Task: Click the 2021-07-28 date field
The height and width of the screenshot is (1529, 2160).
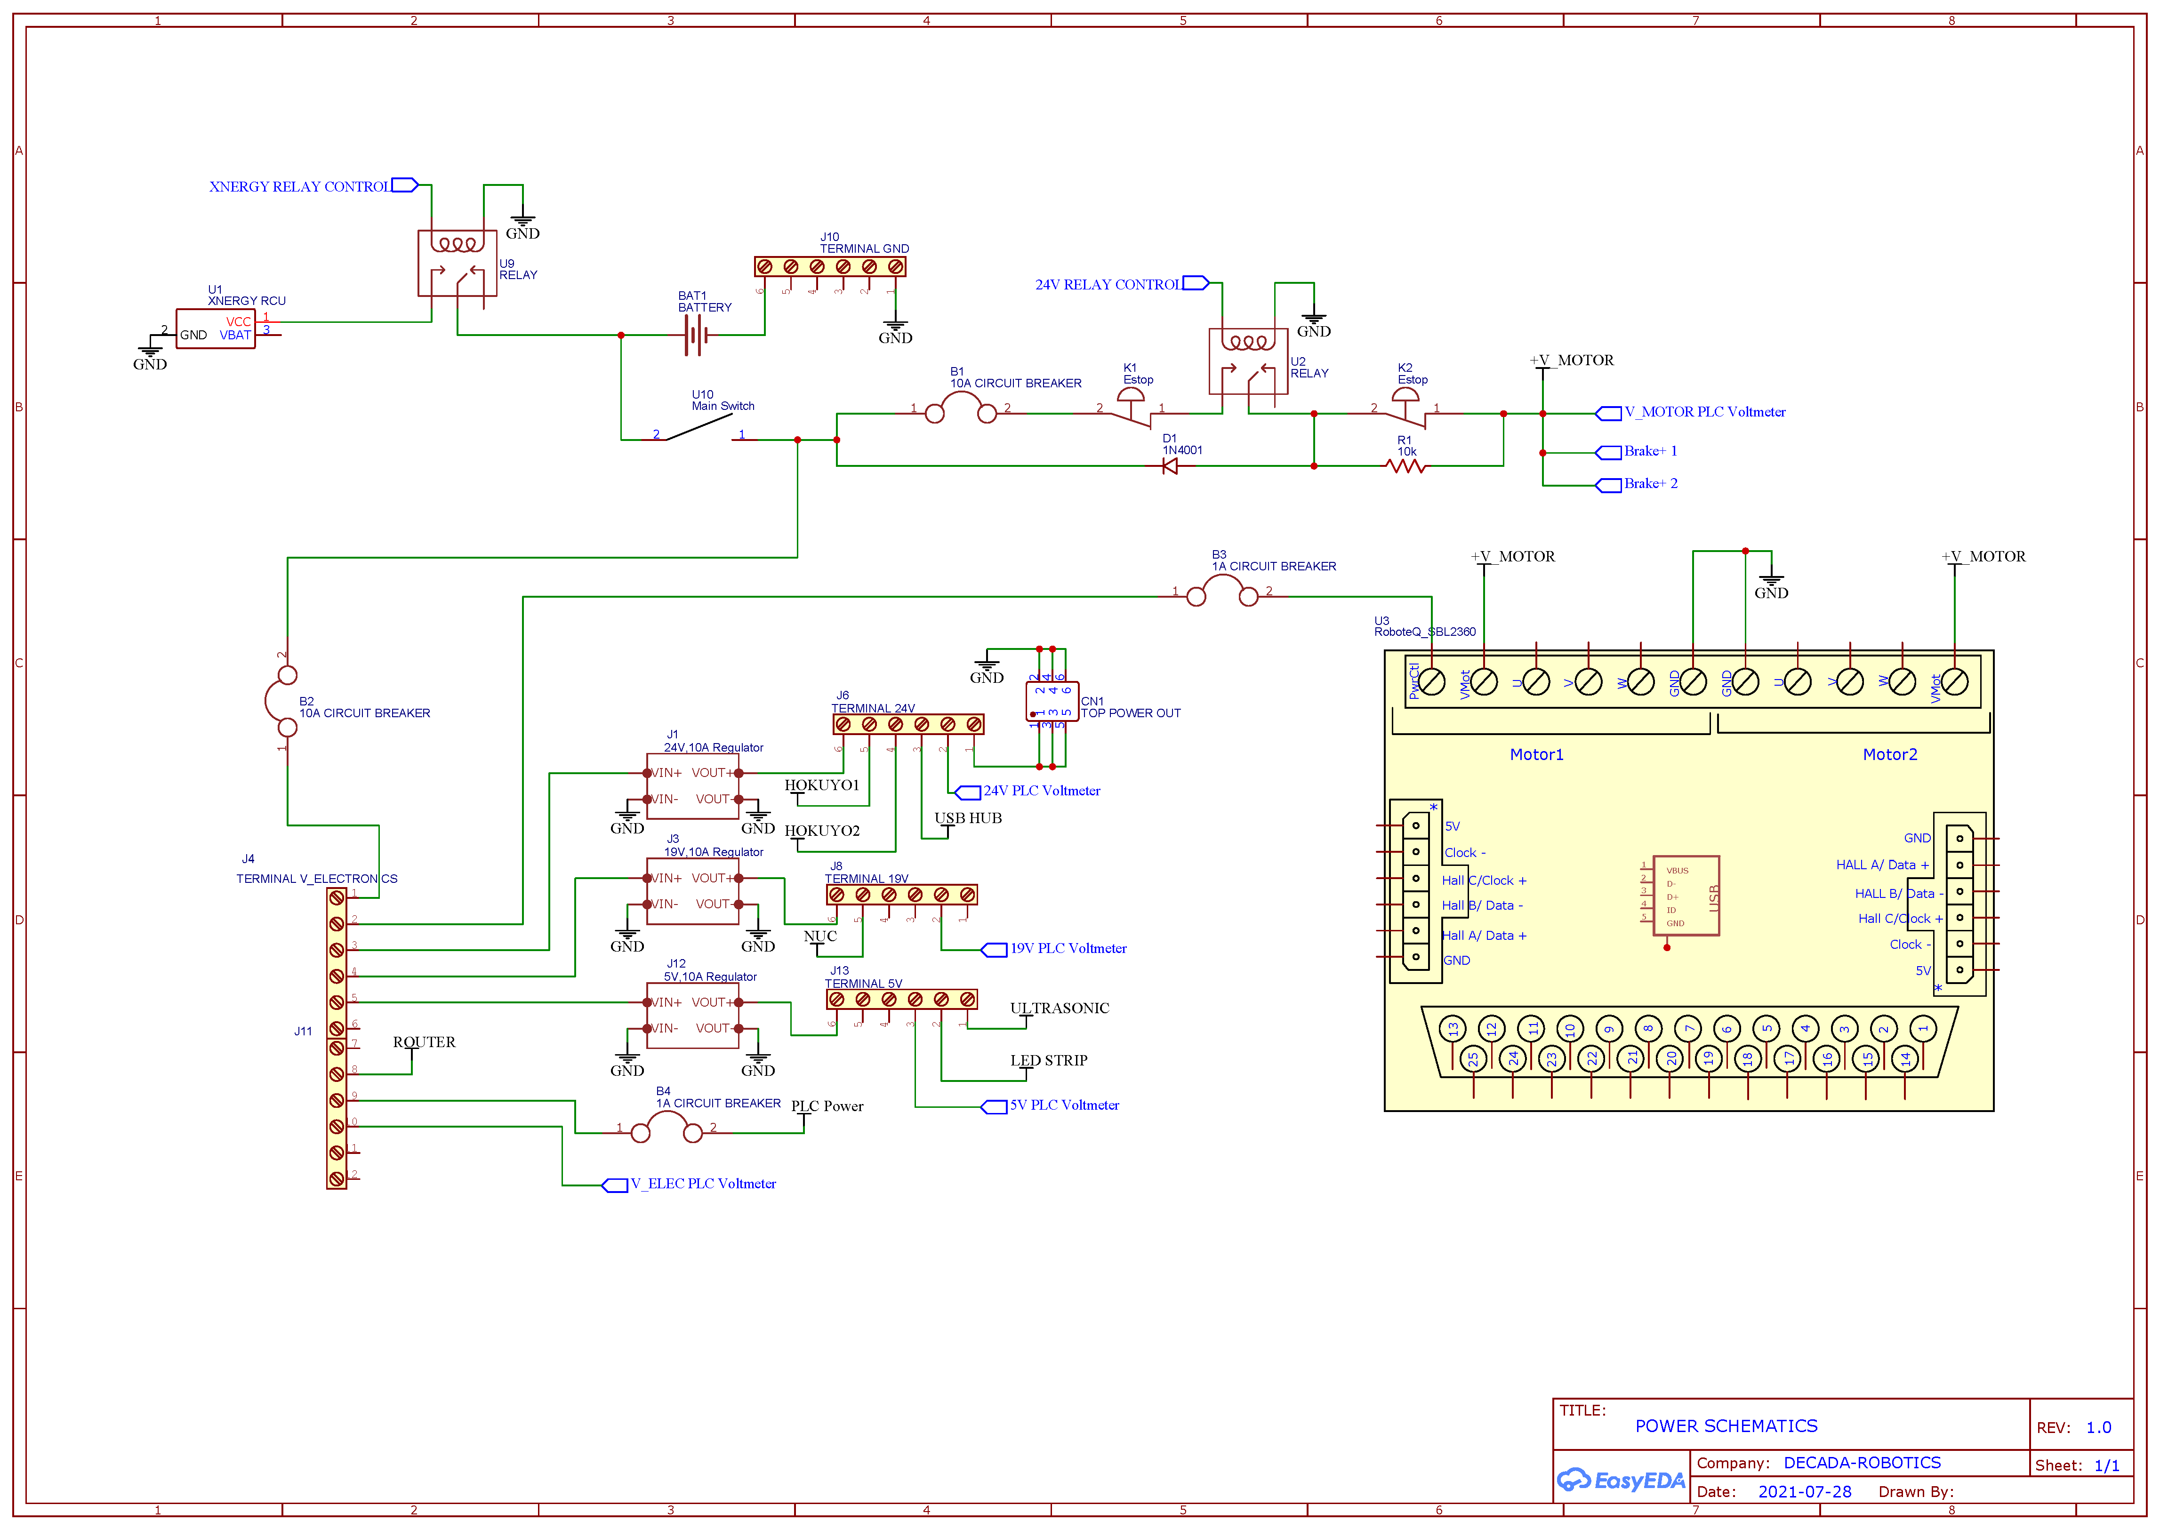Action: point(1804,1491)
